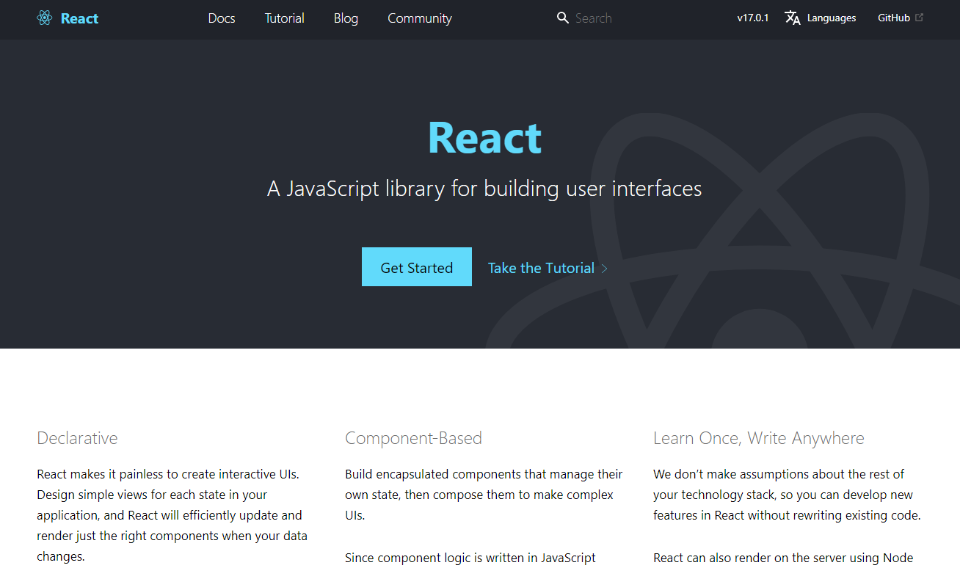Open the v17.0.1 version link
The image size is (960, 568).
click(753, 18)
